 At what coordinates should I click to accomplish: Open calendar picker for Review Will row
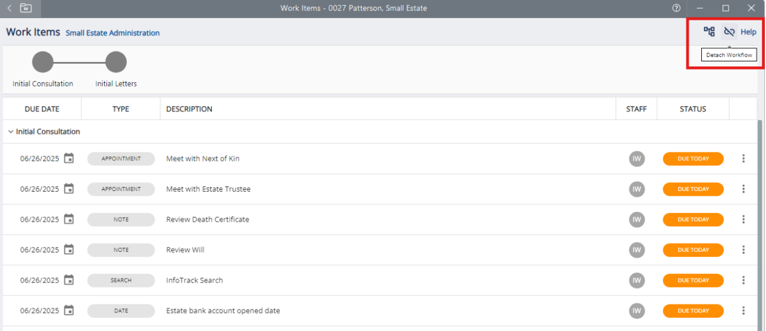[69, 250]
